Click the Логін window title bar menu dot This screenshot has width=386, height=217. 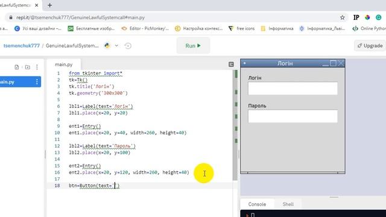point(244,63)
